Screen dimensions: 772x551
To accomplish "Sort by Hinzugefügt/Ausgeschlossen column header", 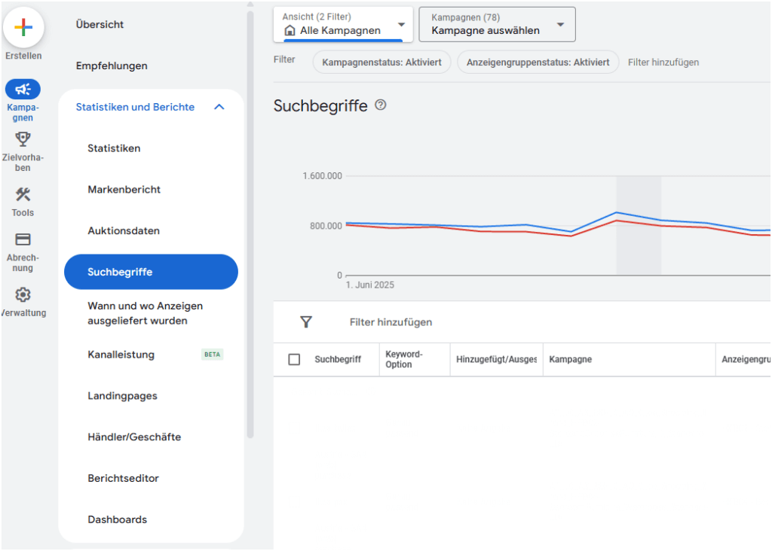I will pos(496,359).
